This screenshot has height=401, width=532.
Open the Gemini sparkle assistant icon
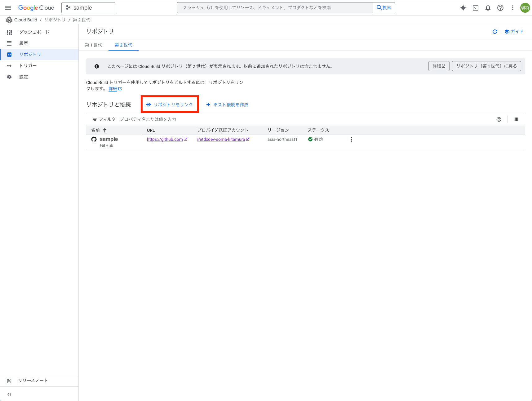coord(463,8)
